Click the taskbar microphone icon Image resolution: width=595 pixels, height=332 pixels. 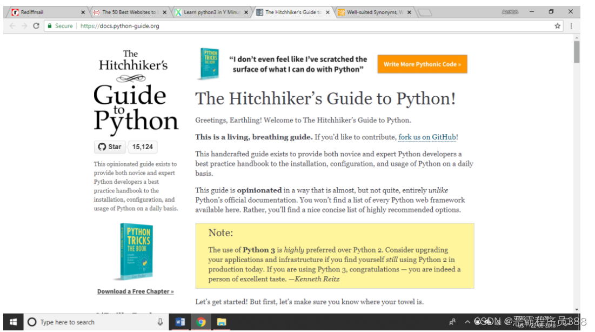coord(160,322)
